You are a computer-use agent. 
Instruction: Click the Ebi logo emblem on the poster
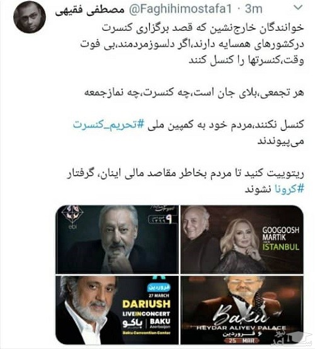click(x=72, y=217)
